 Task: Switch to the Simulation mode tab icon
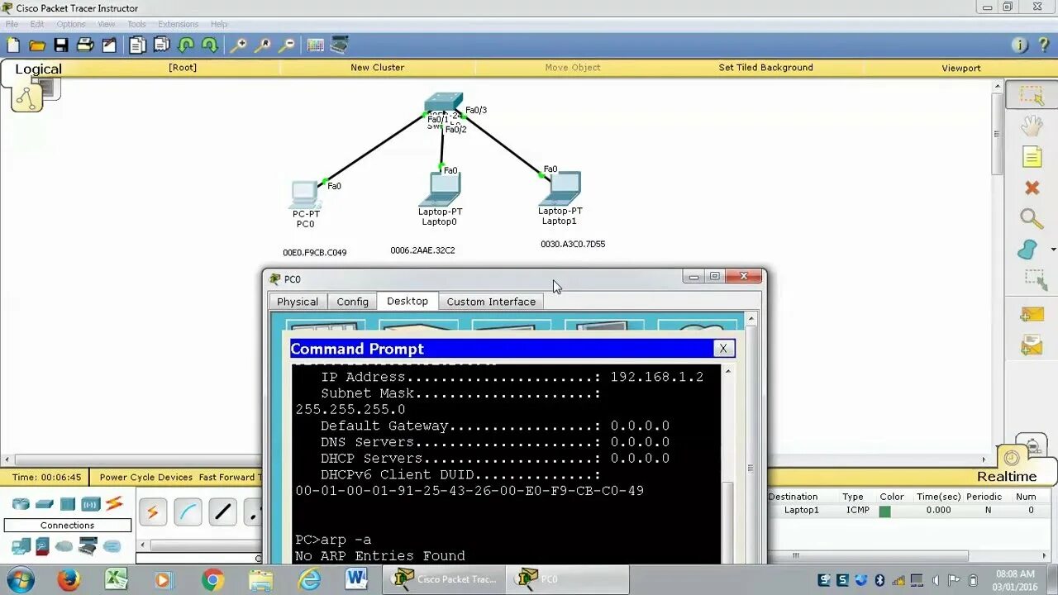1032,445
